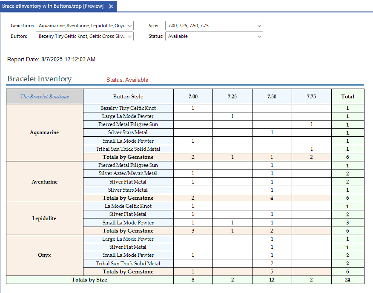This screenshot has width=373, height=293.
Task: Click the Aquamarine gemstone group cell
Action: click(x=45, y=132)
